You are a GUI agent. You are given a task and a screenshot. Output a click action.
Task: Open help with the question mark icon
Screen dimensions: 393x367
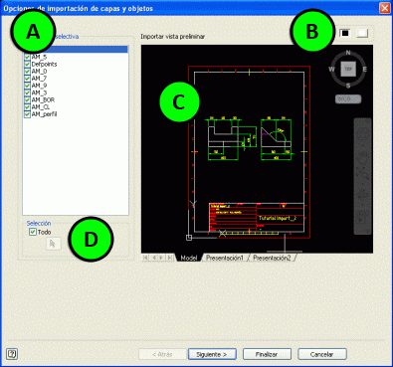pos(12,354)
